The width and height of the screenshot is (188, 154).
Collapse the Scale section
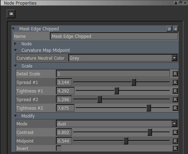click(15, 66)
